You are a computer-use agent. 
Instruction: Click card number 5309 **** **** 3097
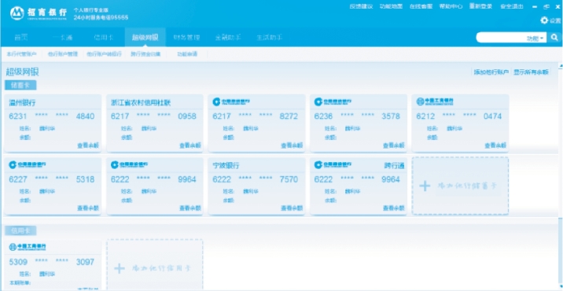[52, 262]
